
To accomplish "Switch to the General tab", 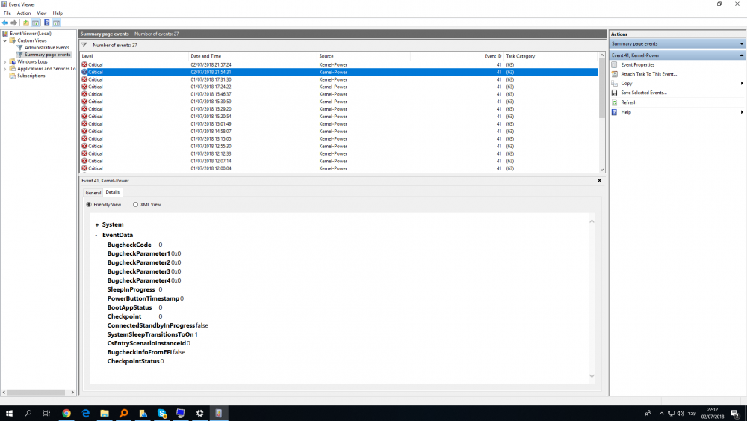I will pos(93,193).
